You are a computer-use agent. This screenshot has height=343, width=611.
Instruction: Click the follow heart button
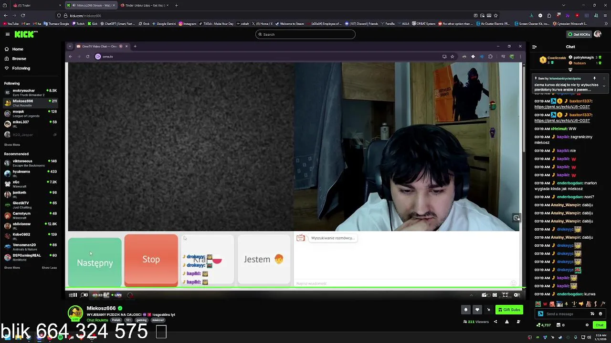tap(477, 310)
